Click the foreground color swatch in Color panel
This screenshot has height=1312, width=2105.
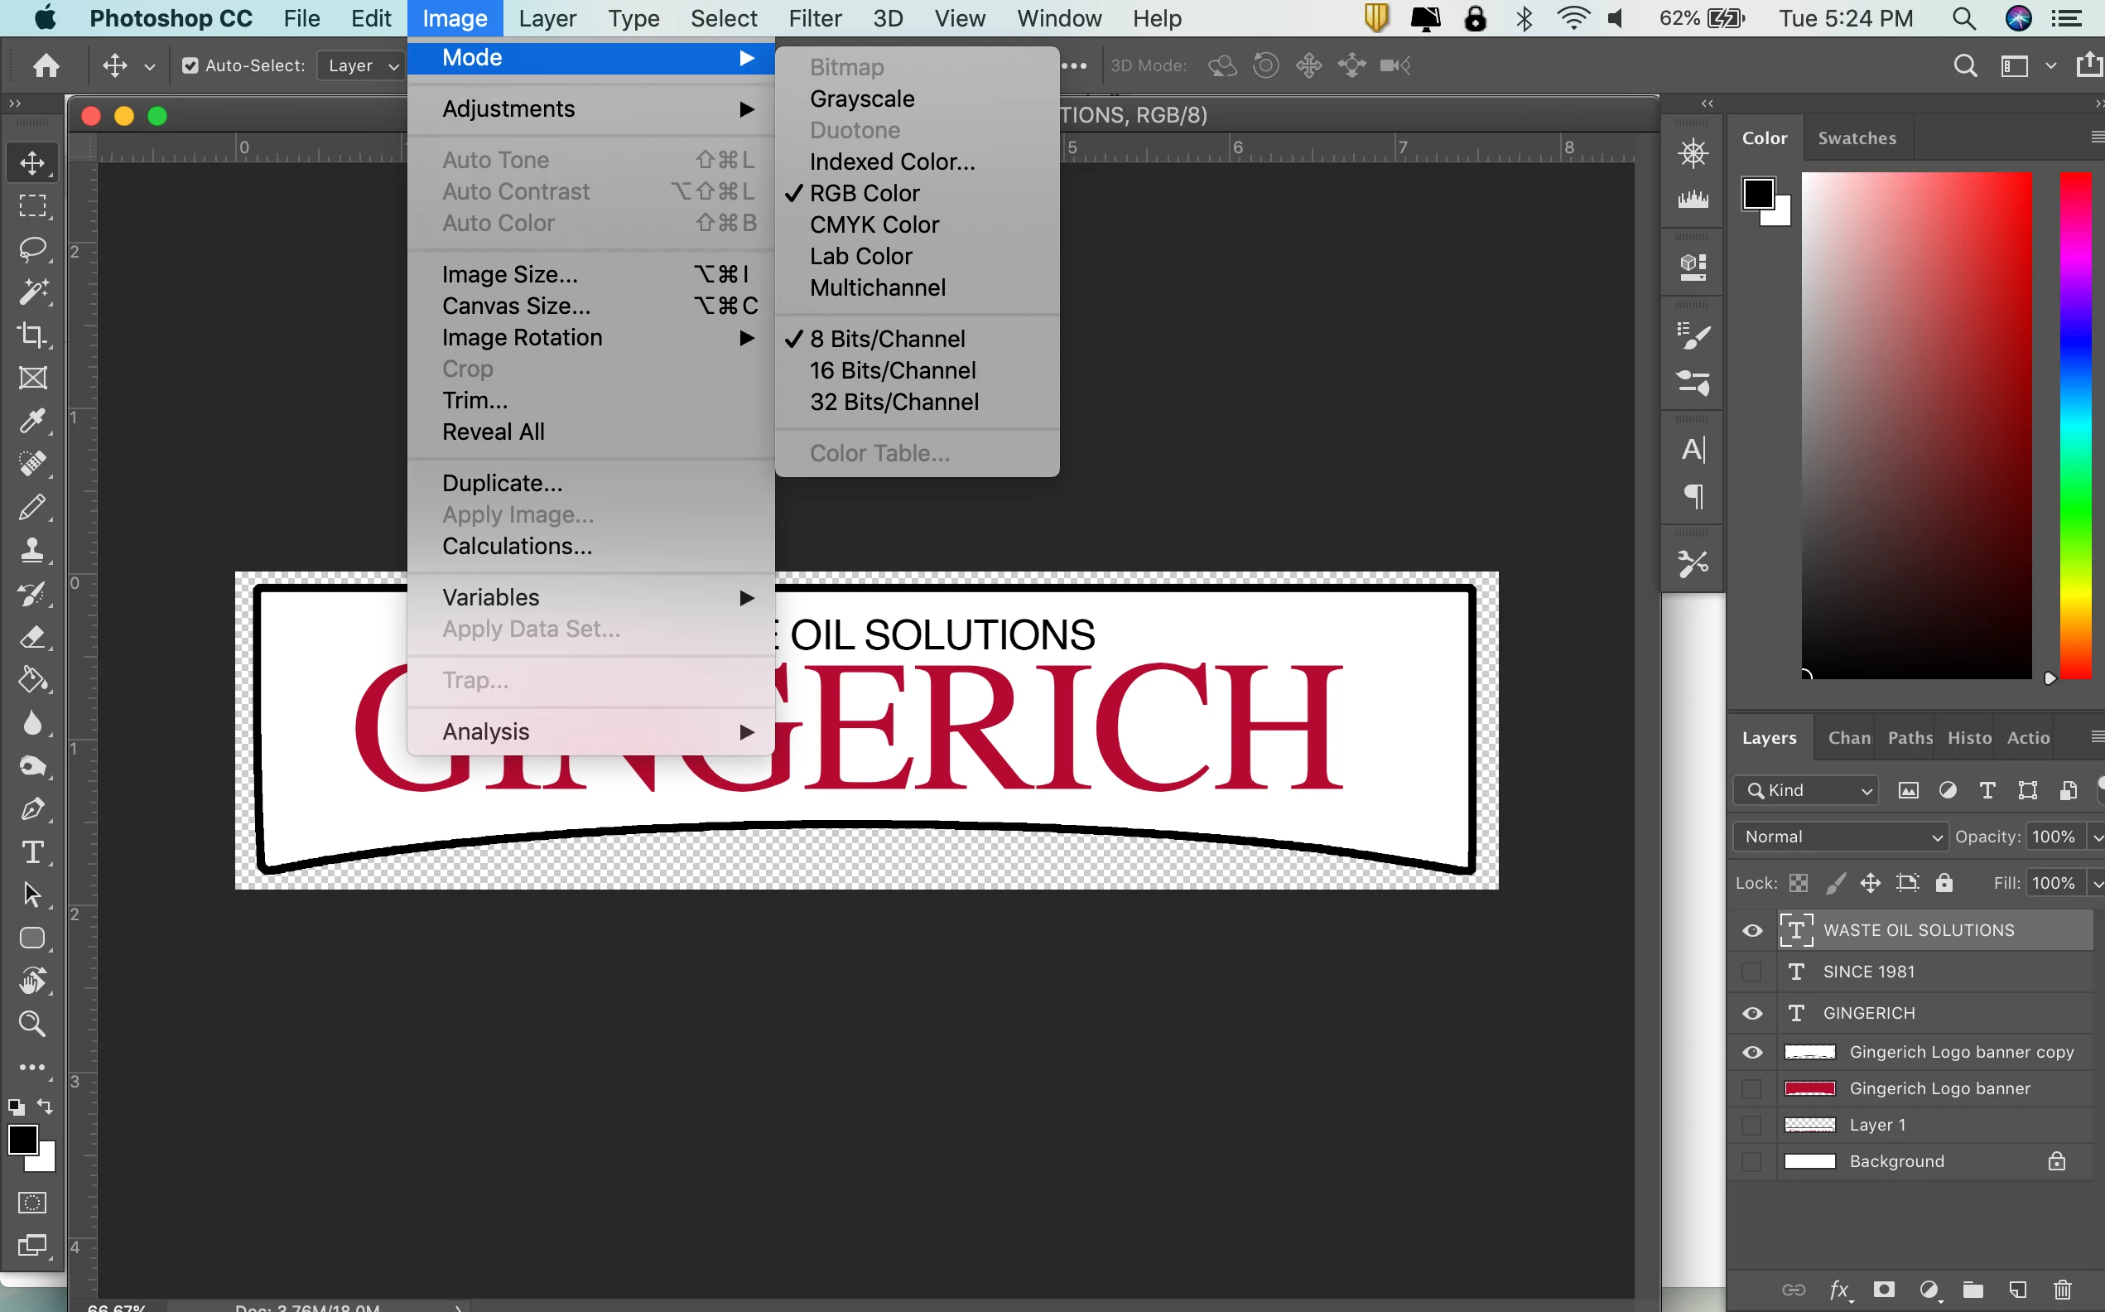(x=1758, y=194)
